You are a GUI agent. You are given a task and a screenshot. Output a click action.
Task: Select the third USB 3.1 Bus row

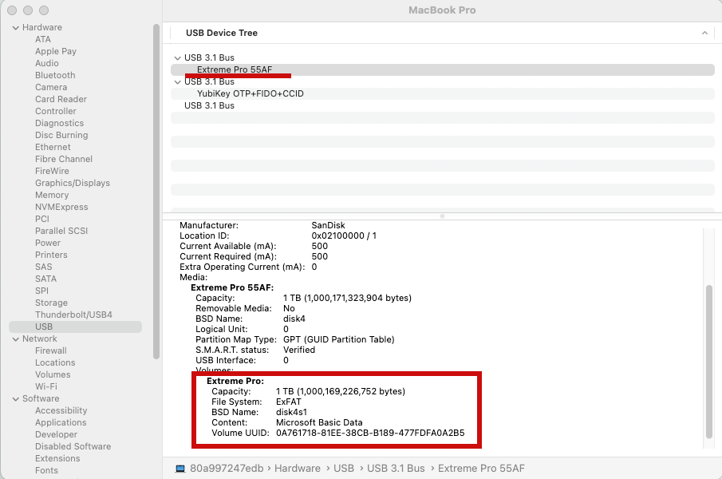tap(443, 106)
